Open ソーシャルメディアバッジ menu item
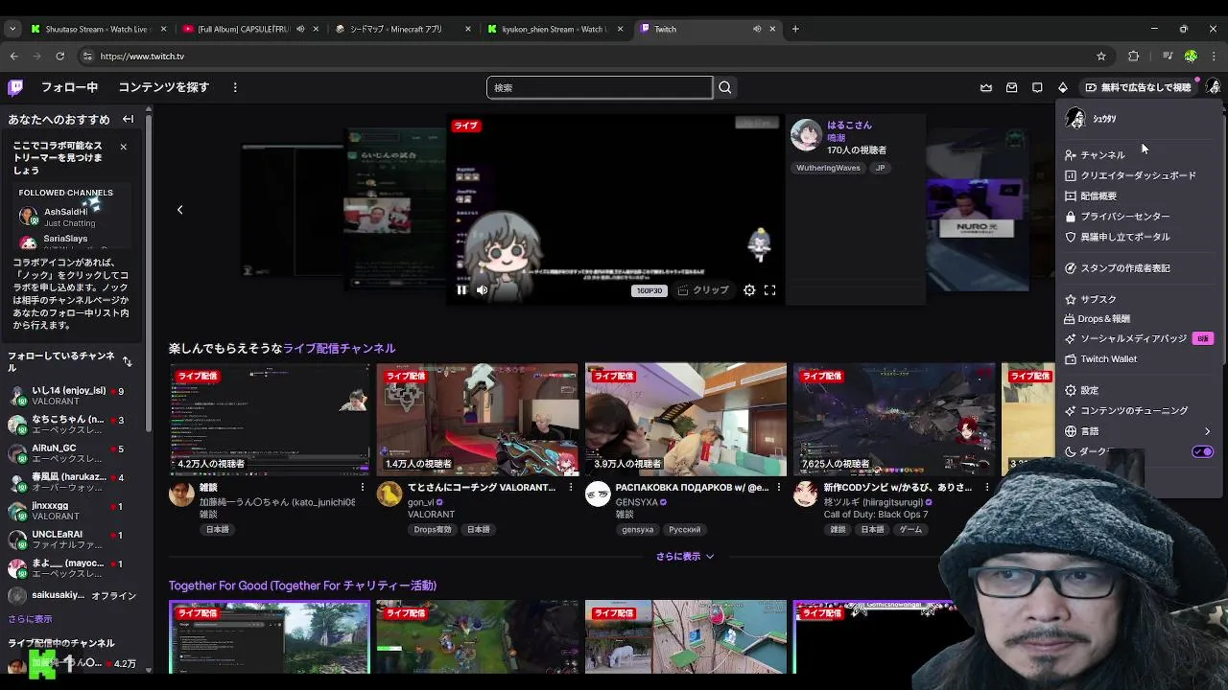Image resolution: width=1228 pixels, height=690 pixels. pyautogui.click(x=1140, y=338)
